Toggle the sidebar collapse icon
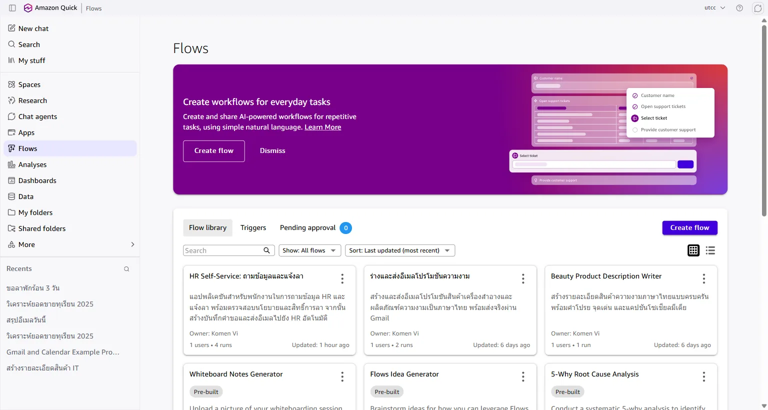 coord(12,8)
